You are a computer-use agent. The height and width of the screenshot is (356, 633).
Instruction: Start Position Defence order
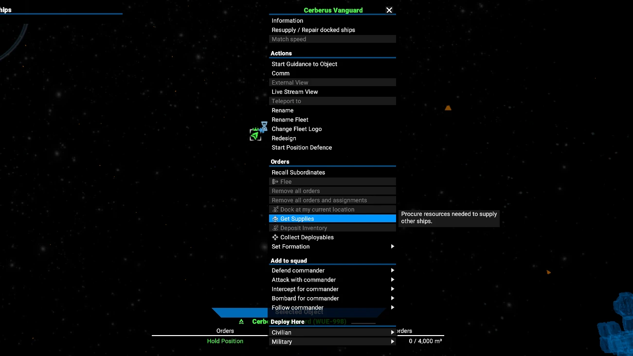(332, 147)
